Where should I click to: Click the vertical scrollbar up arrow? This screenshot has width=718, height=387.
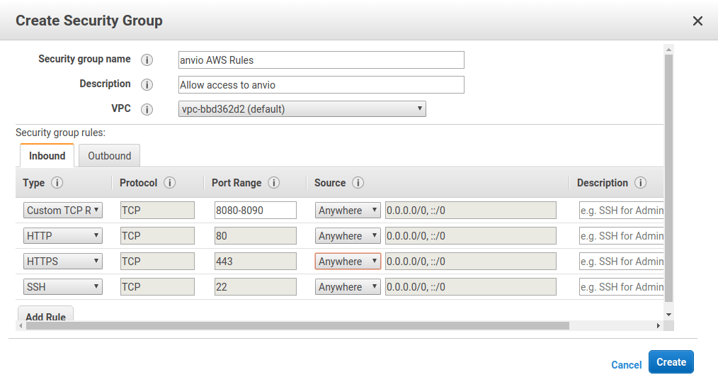point(668,50)
